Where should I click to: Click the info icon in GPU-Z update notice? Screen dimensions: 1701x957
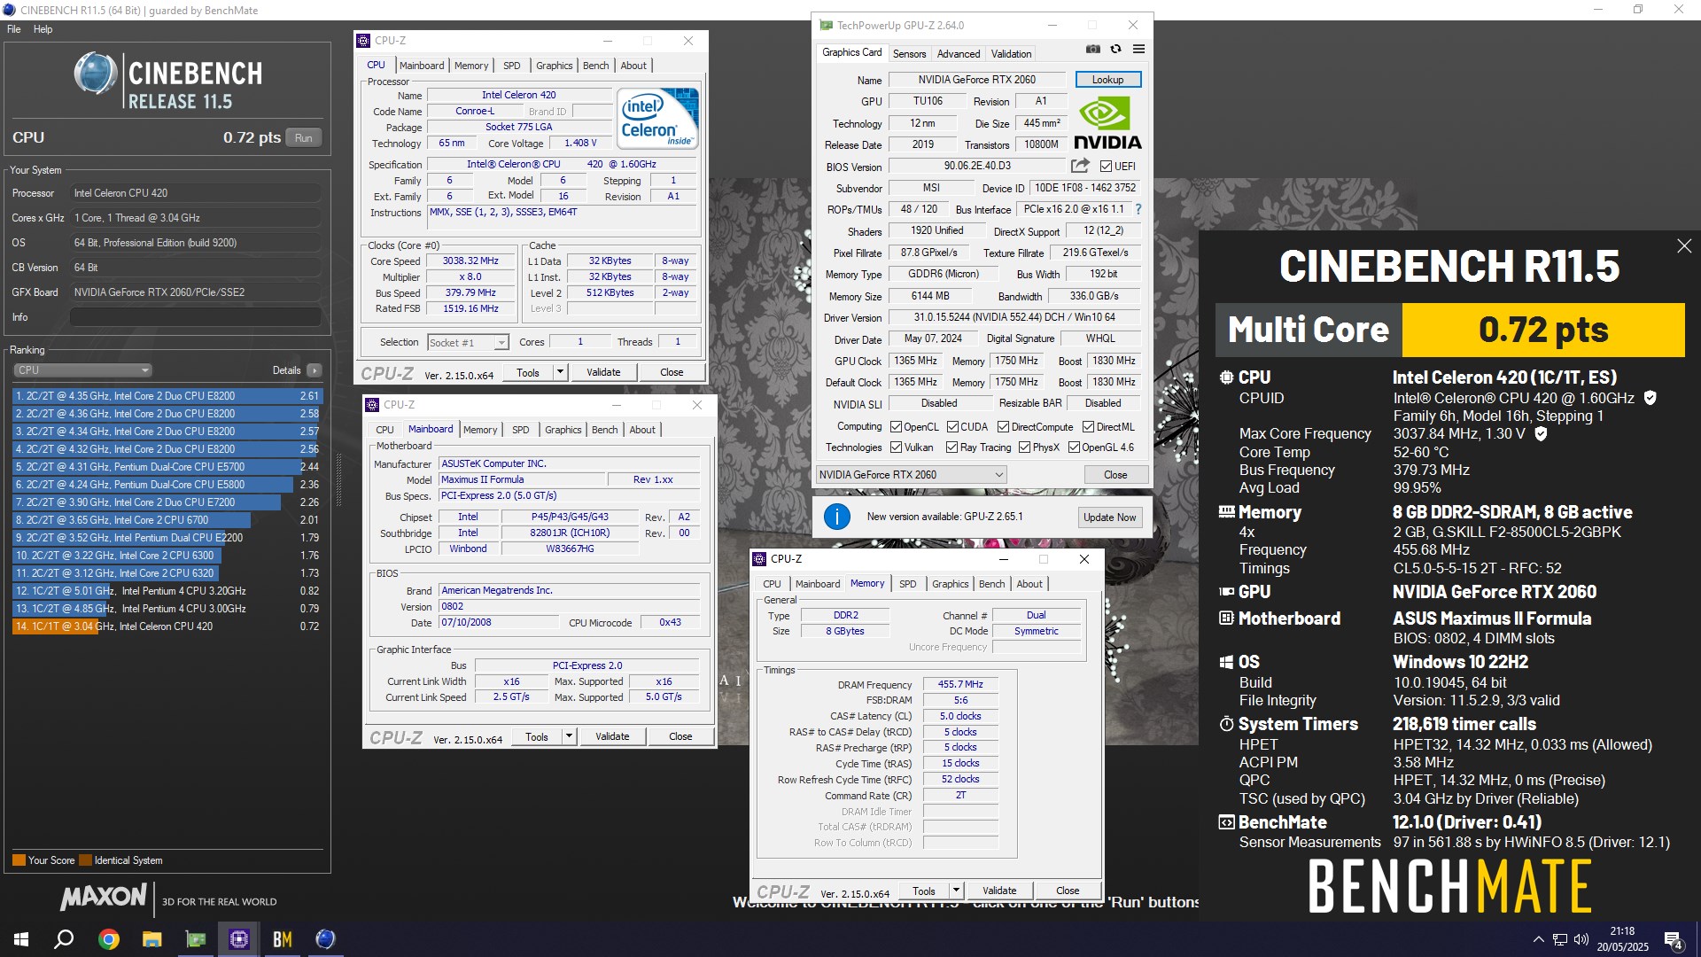(836, 517)
